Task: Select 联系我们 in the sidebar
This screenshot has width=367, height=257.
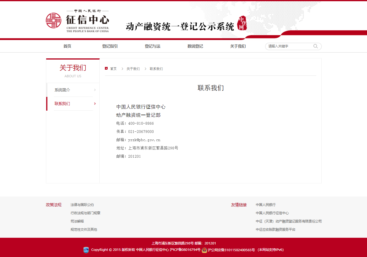Action: click(62, 104)
